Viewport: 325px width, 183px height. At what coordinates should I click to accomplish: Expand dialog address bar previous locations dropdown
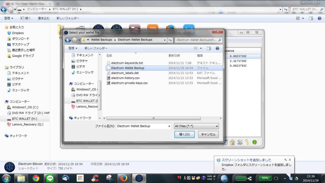pos(165,40)
